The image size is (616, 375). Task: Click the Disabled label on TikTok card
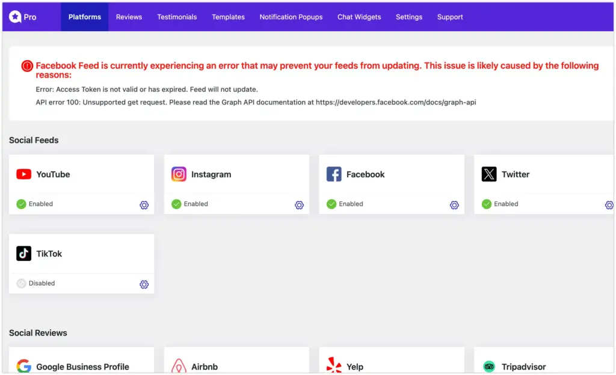(x=42, y=283)
